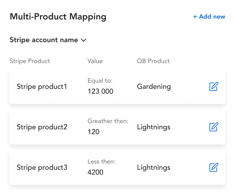Click the Less then 4200 value
Image resolution: width=234 pixels, height=192 pixels.
point(95,172)
